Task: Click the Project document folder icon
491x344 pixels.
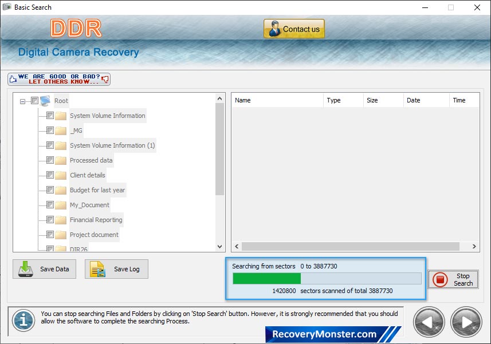Action: click(61, 235)
